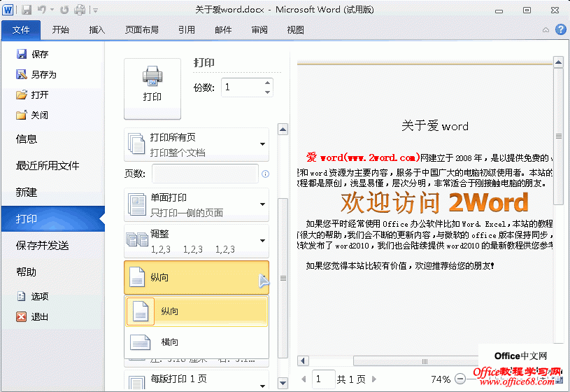
Task: Switch to the 插入 ribbon tab
Action: [x=97, y=30]
